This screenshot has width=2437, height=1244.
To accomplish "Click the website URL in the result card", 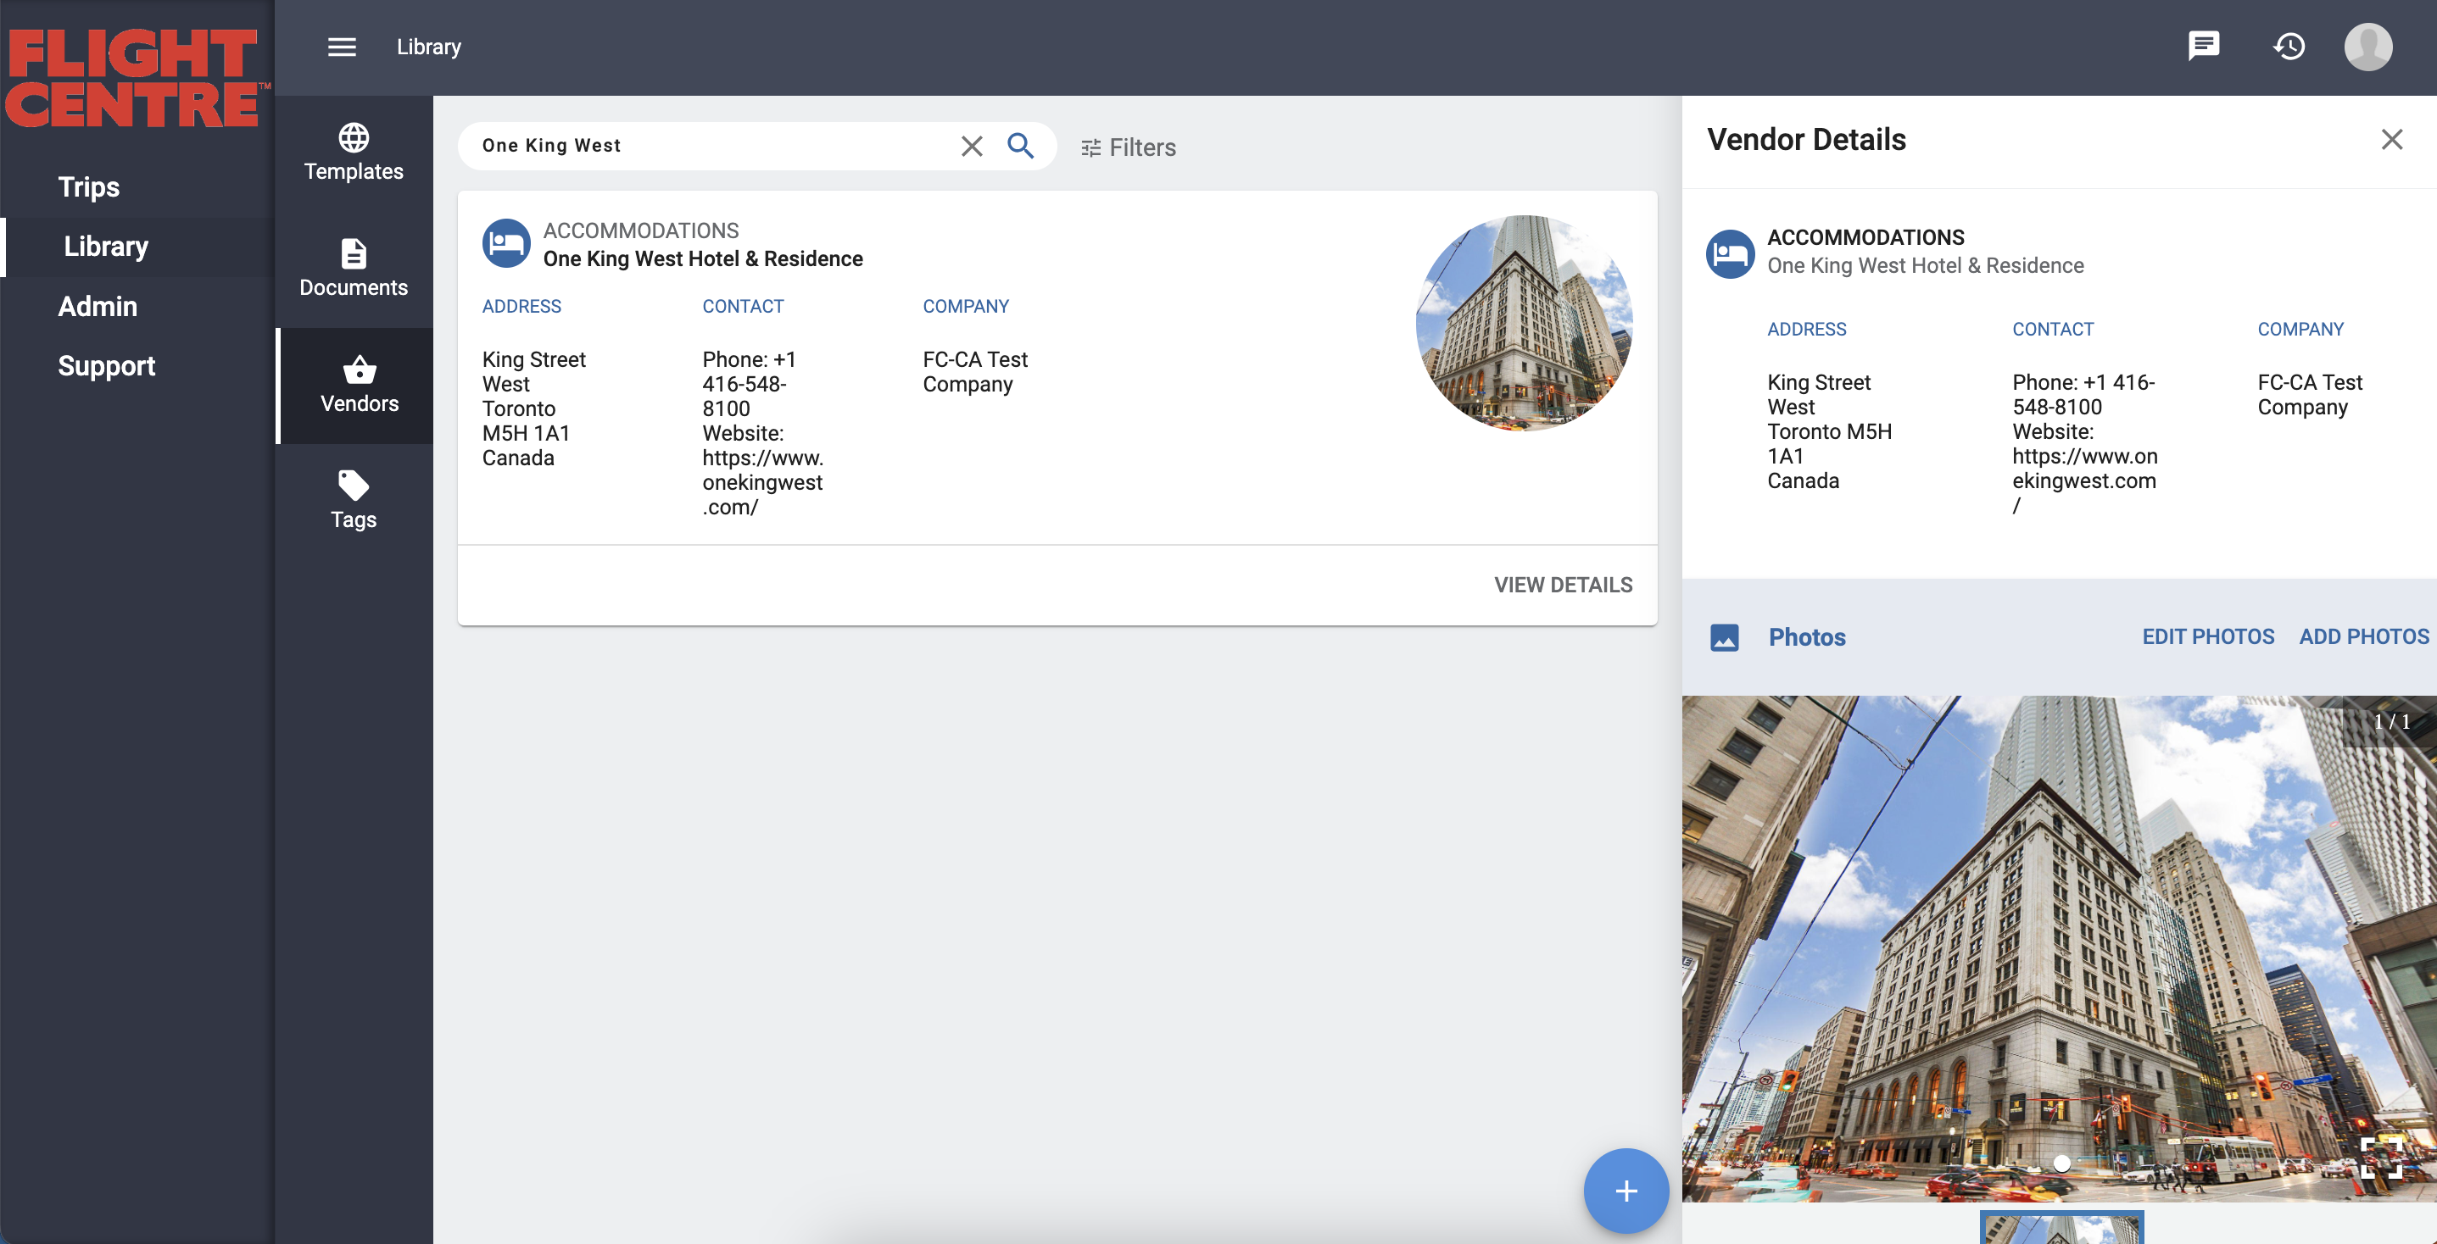I will pos(762,482).
